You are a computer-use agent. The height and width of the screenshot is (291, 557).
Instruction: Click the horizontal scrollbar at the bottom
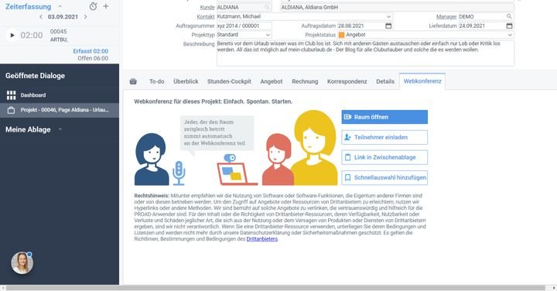(x=275, y=288)
